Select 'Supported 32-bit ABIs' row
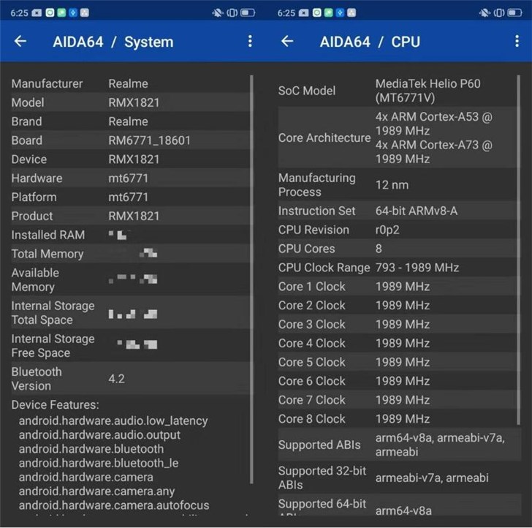532x528 pixels. click(399, 478)
